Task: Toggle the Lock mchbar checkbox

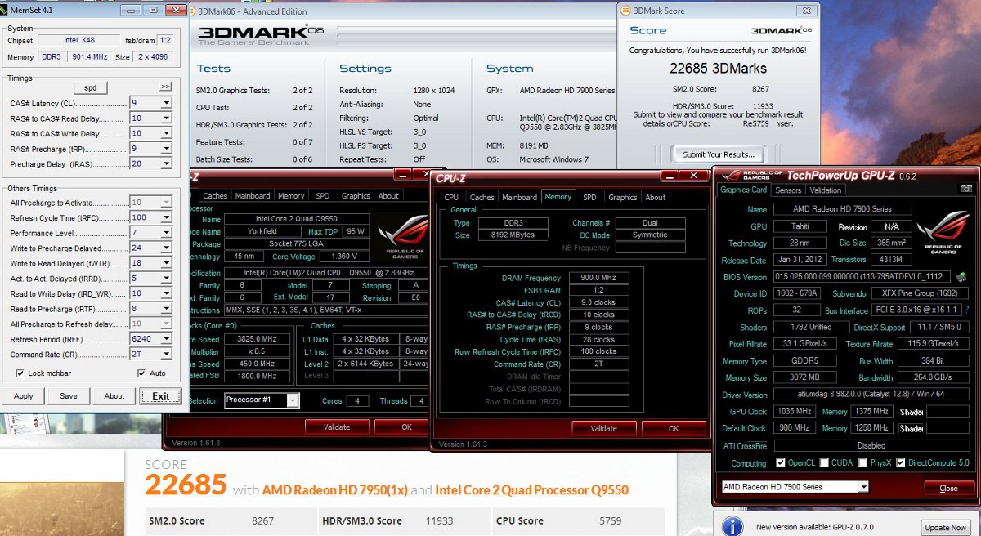Action: [x=20, y=373]
